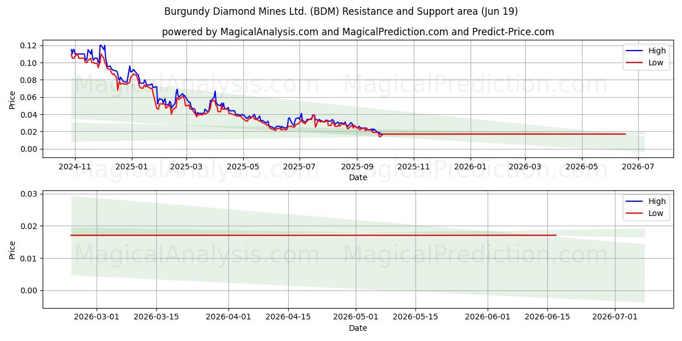Click the top chart x-axis label '2025-03'

(187, 168)
